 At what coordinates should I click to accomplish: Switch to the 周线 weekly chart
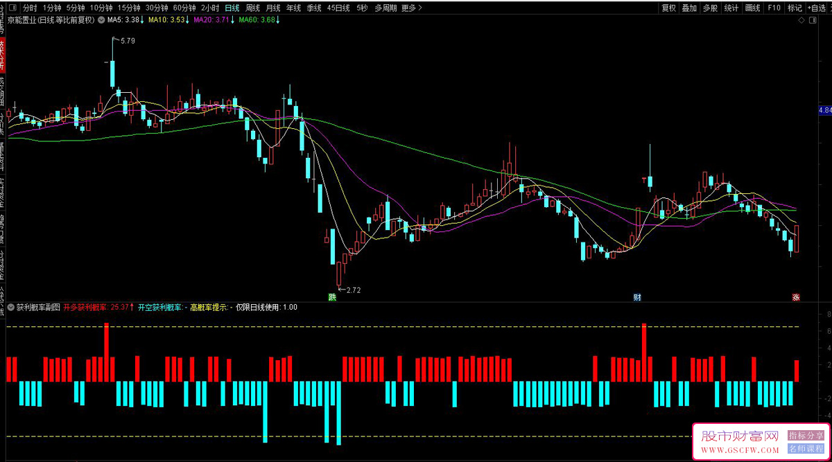pyautogui.click(x=253, y=8)
